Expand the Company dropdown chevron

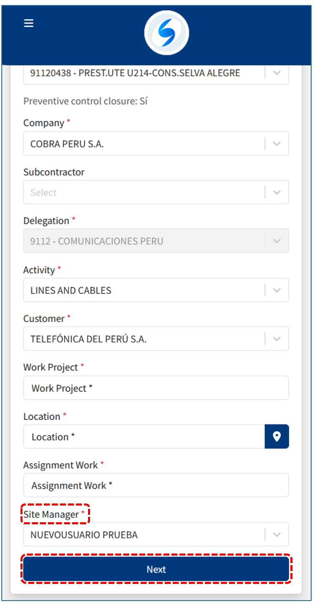[x=277, y=143]
